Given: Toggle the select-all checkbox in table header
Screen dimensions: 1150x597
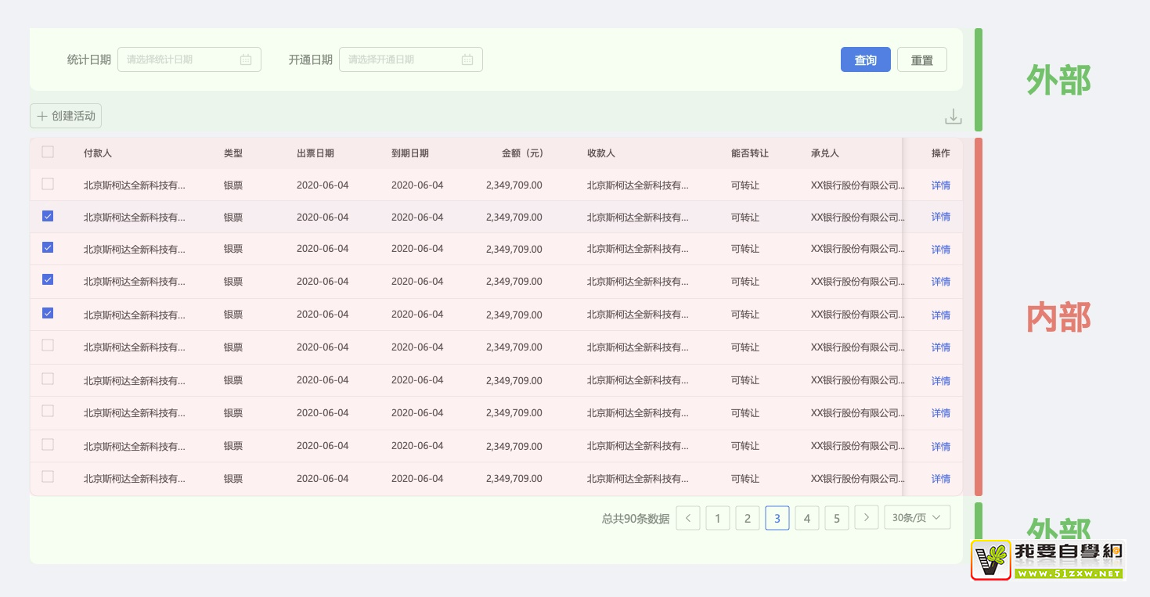Looking at the screenshot, I should (48, 153).
